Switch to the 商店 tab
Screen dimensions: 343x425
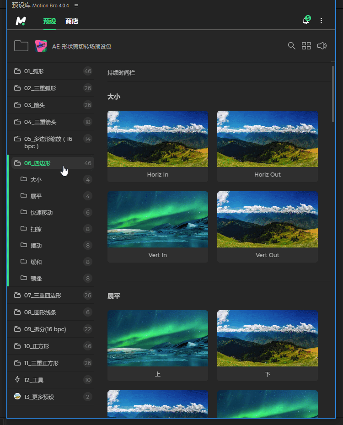(72, 21)
